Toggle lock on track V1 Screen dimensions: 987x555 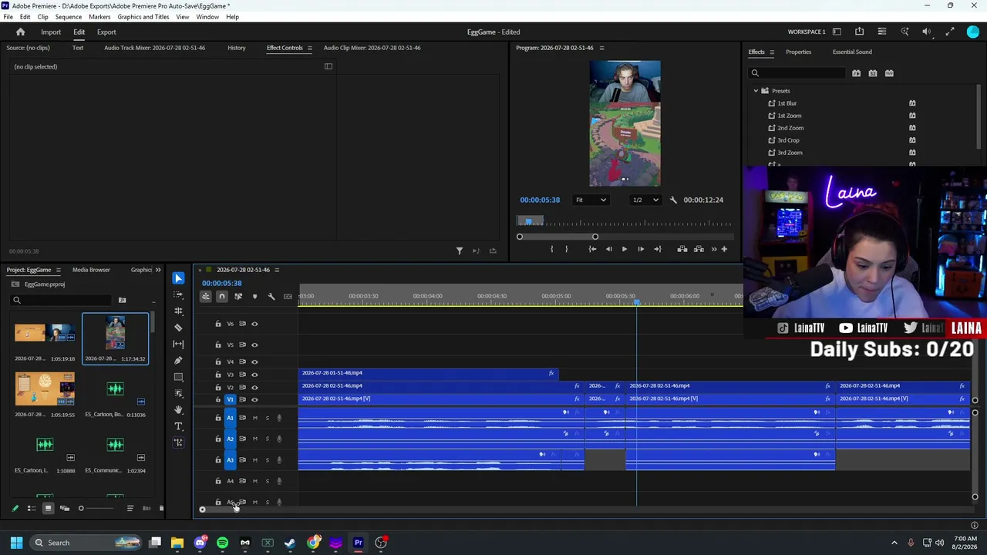[x=218, y=399]
